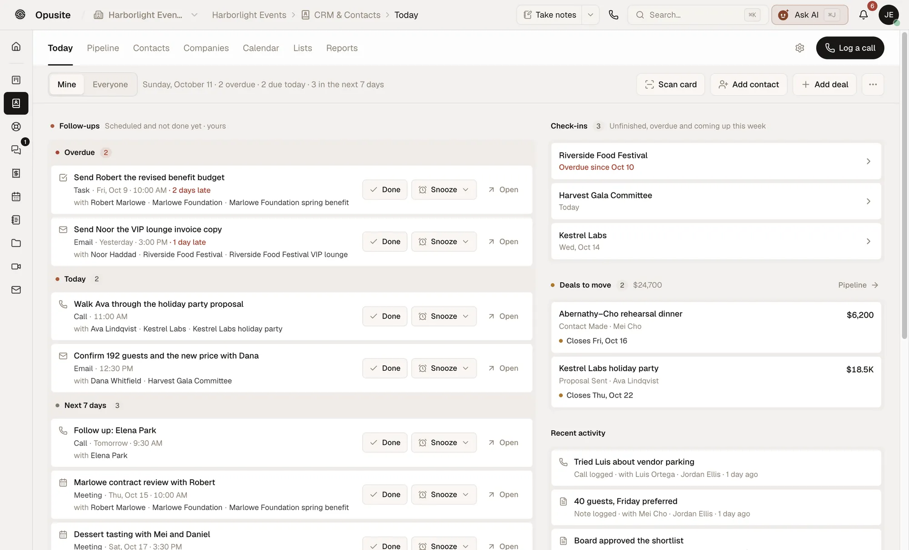Mark "Follow up: Elena Park" done
Image resolution: width=909 pixels, height=550 pixels.
click(385, 442)
